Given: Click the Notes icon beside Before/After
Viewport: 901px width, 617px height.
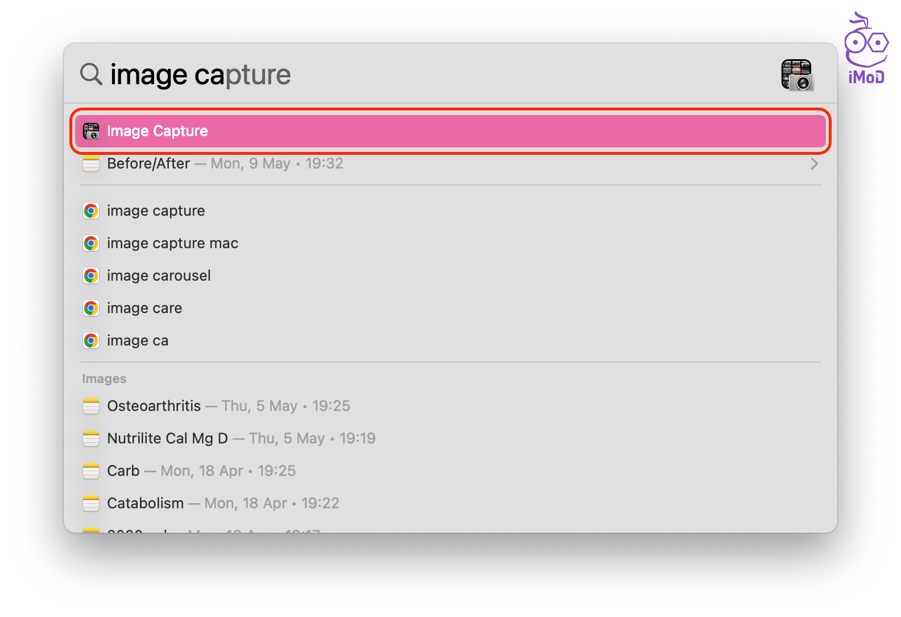Looking at the screenshot, I should pos(91,164).
